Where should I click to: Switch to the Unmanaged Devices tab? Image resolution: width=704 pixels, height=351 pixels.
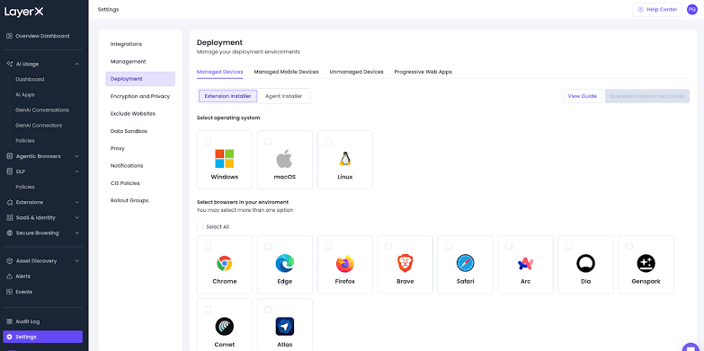pos(356,72)
